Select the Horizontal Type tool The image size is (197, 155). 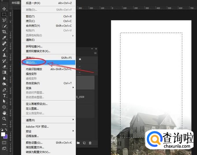coord(4,96)
